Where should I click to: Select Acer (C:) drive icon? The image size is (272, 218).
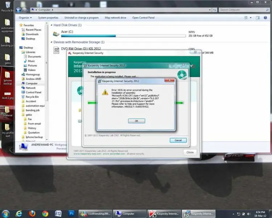(x=56, y=34)
